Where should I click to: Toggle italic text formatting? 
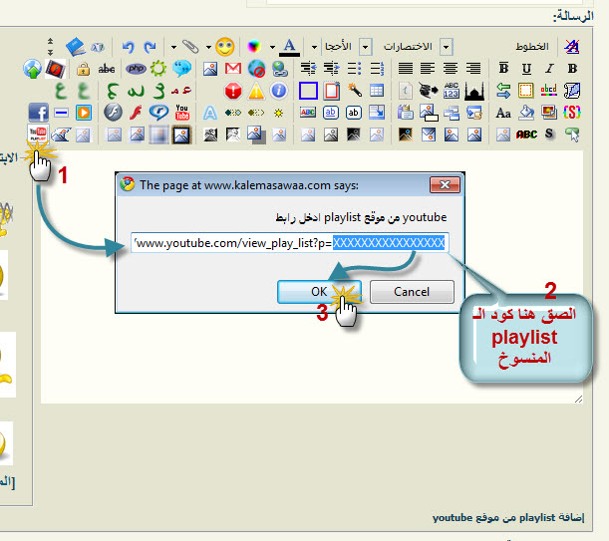click(549, 69)
